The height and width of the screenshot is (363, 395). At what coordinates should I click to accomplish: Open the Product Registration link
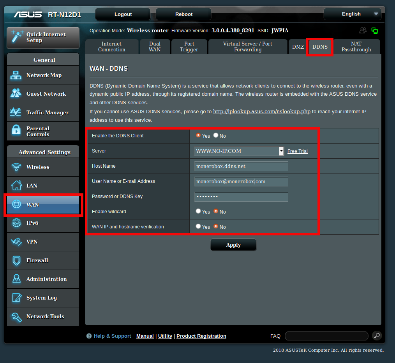[201, 336]
